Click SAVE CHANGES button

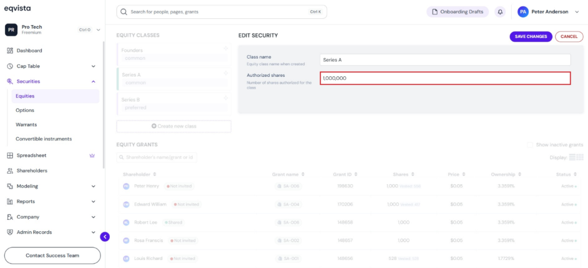pyautogui.click(x=531, y=36)
